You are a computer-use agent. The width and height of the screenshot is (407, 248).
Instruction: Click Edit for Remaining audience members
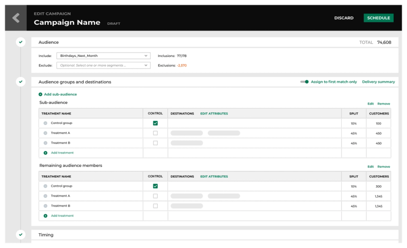pos(370,167)
